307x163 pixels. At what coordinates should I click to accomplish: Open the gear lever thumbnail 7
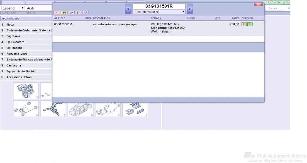(x=53, y=109)
